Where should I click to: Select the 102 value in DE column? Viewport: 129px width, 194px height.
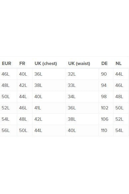105,108
